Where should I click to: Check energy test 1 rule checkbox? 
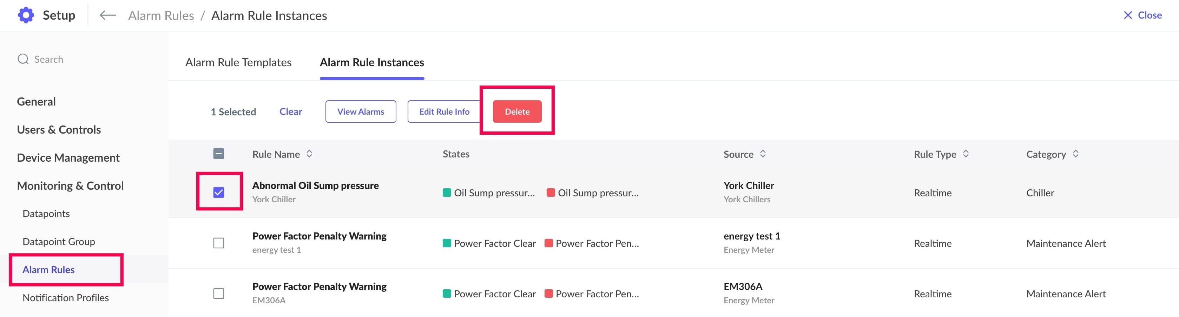coord(219,243)
